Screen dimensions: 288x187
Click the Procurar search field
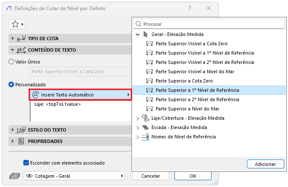[209, 24]
